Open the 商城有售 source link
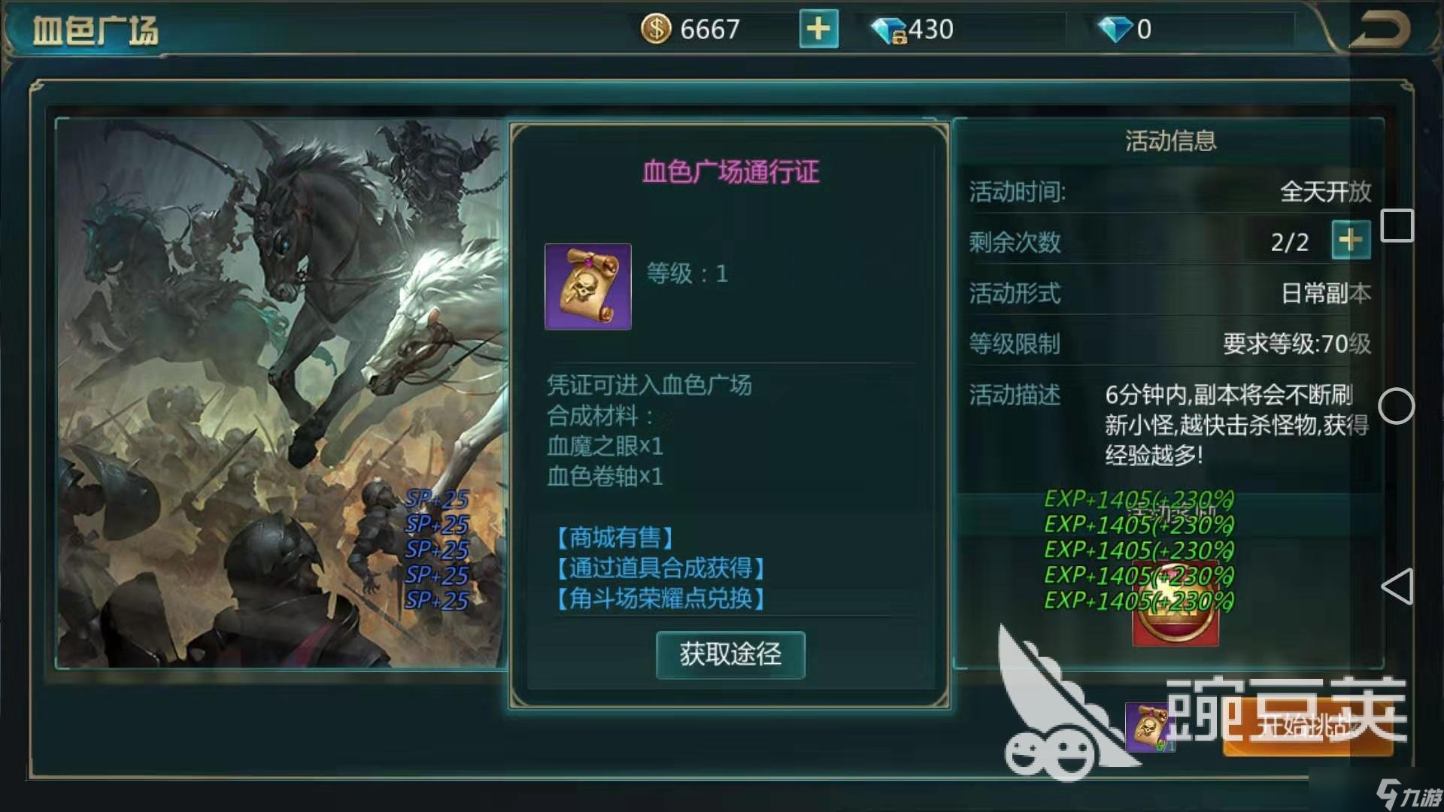This screenshot has height=812, width=1444. [614, 538]
